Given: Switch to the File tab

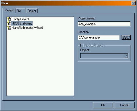Looking at the screenshot, I should pos(21,11).
